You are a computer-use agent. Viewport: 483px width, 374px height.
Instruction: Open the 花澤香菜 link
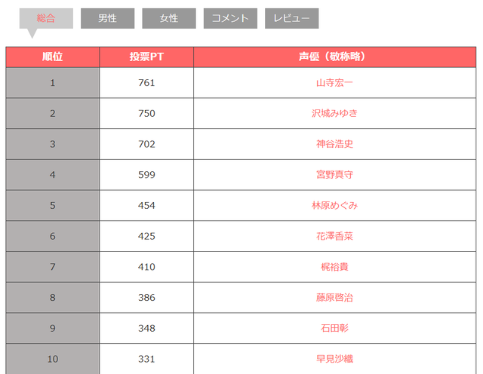pyautogui.click(x=334, y=236)
